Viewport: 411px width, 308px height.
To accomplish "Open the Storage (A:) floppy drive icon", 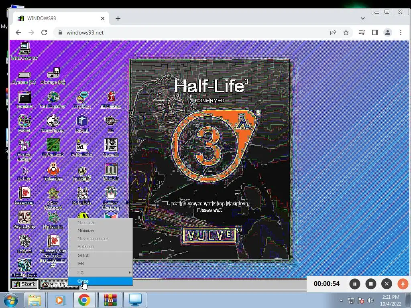I will [x=53, y=77].
